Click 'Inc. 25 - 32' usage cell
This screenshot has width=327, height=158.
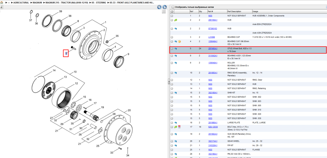coord(257,141)
